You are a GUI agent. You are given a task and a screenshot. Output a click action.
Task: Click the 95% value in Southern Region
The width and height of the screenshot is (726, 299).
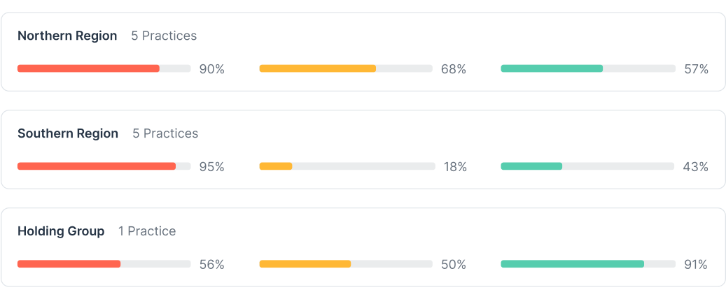[212, 167]
